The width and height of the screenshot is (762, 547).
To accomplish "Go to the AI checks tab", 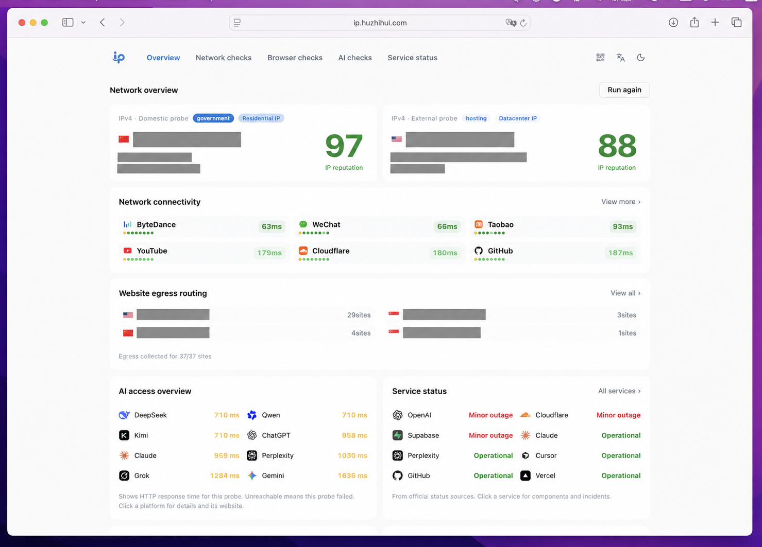I will [355, 58].
